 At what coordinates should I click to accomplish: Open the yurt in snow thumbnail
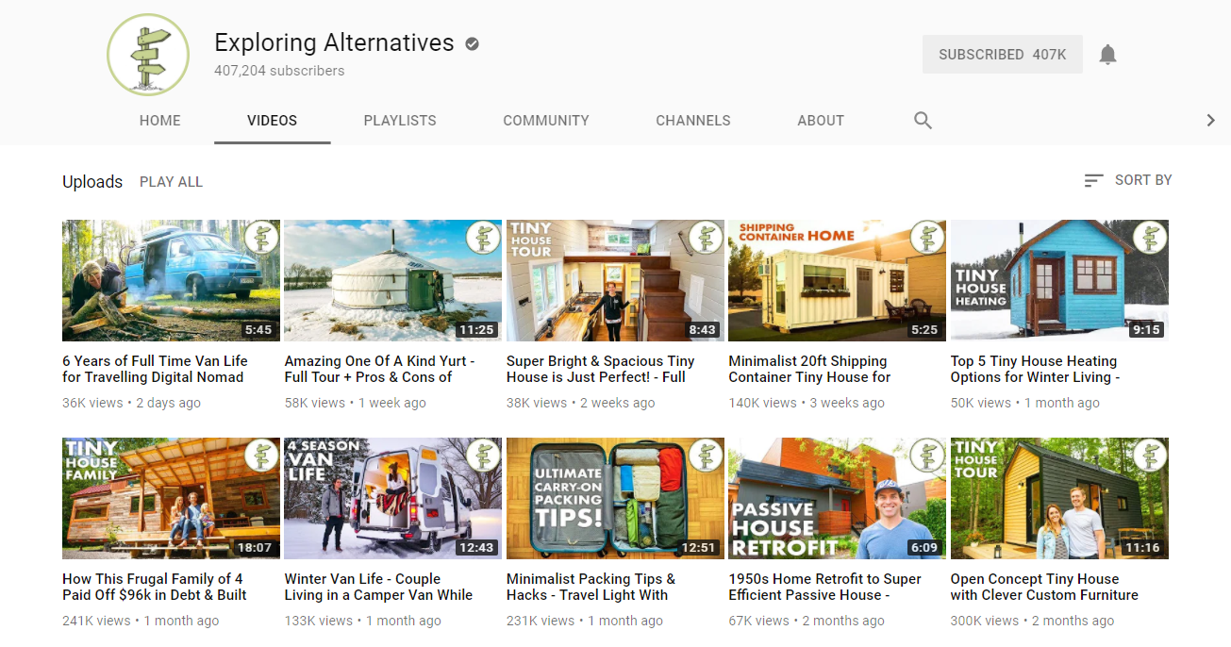coord(393,280)
